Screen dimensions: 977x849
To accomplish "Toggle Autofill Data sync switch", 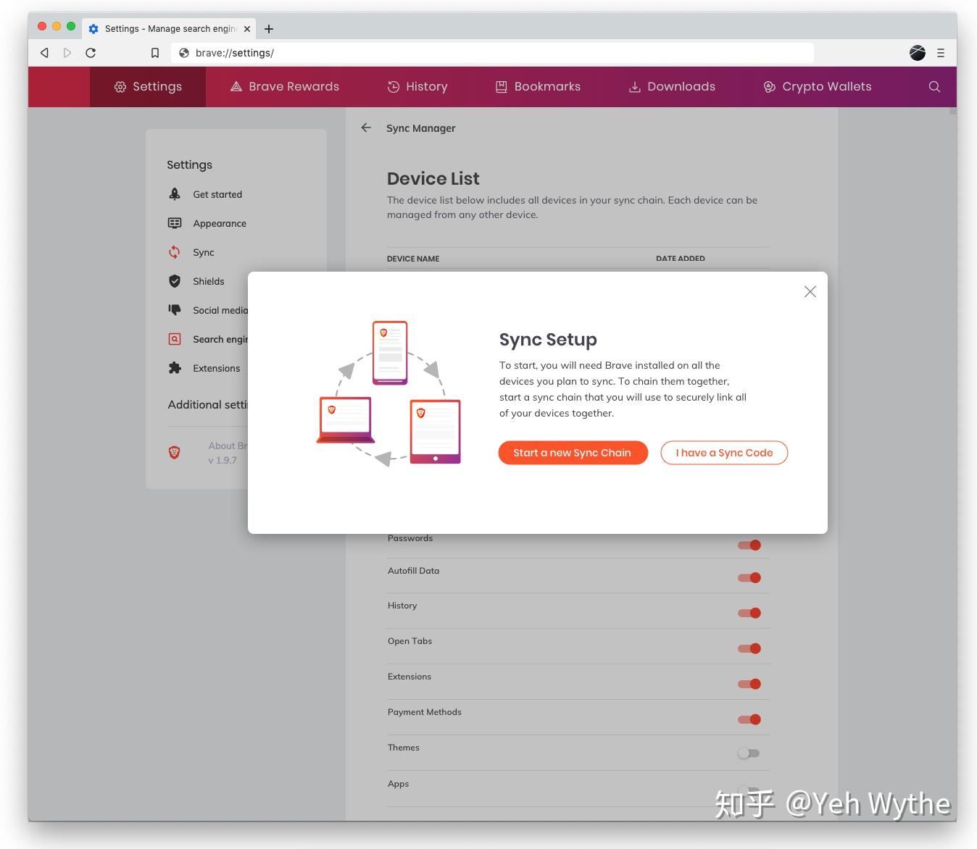I will pyautogui.click(x=749, y=577).
